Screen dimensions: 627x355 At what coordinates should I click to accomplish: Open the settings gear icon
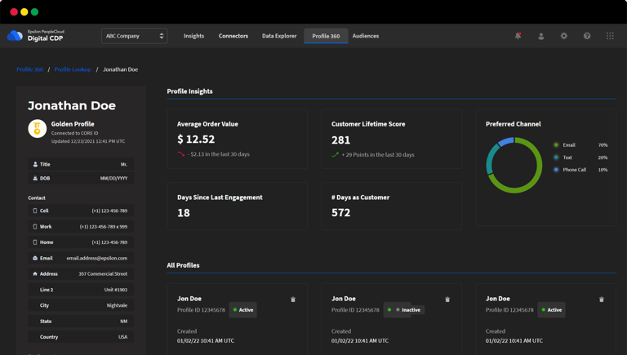pos(563,36)
